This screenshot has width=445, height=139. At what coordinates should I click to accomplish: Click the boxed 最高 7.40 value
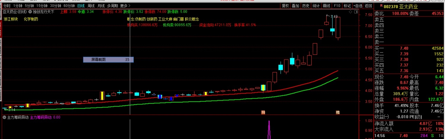439,83
